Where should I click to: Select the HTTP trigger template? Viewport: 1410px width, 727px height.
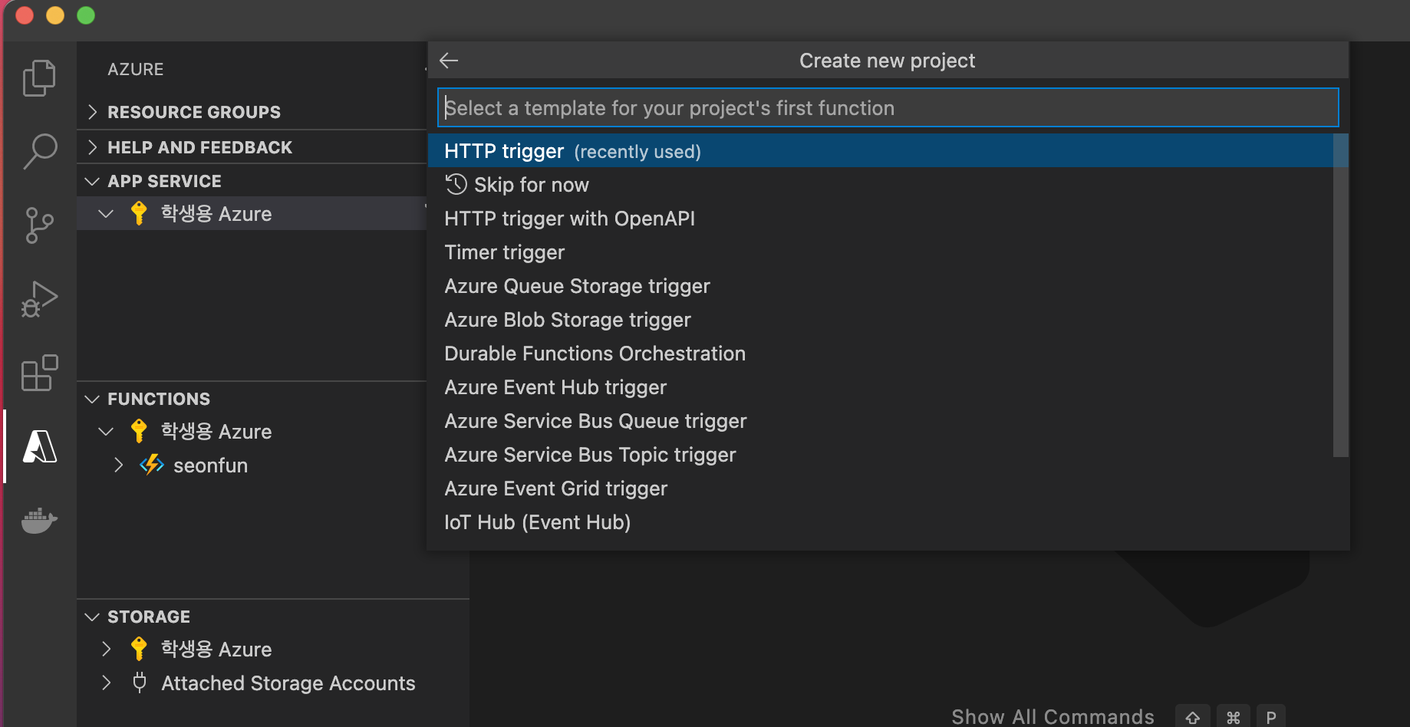point(504,151)
